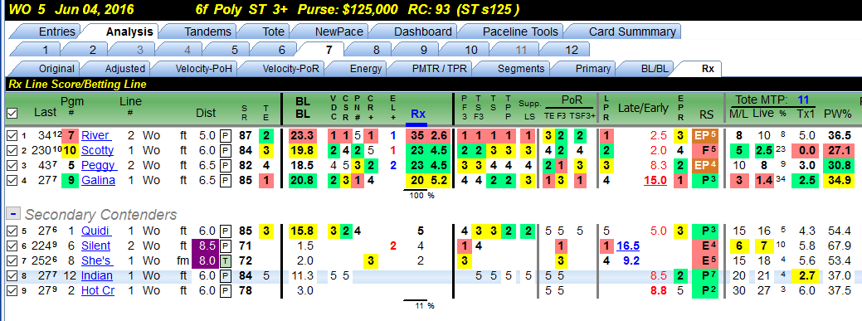The height and width of the screenshot is (321, 862).
Task: Click Silent's P surface icon
Action: (225, 246)
